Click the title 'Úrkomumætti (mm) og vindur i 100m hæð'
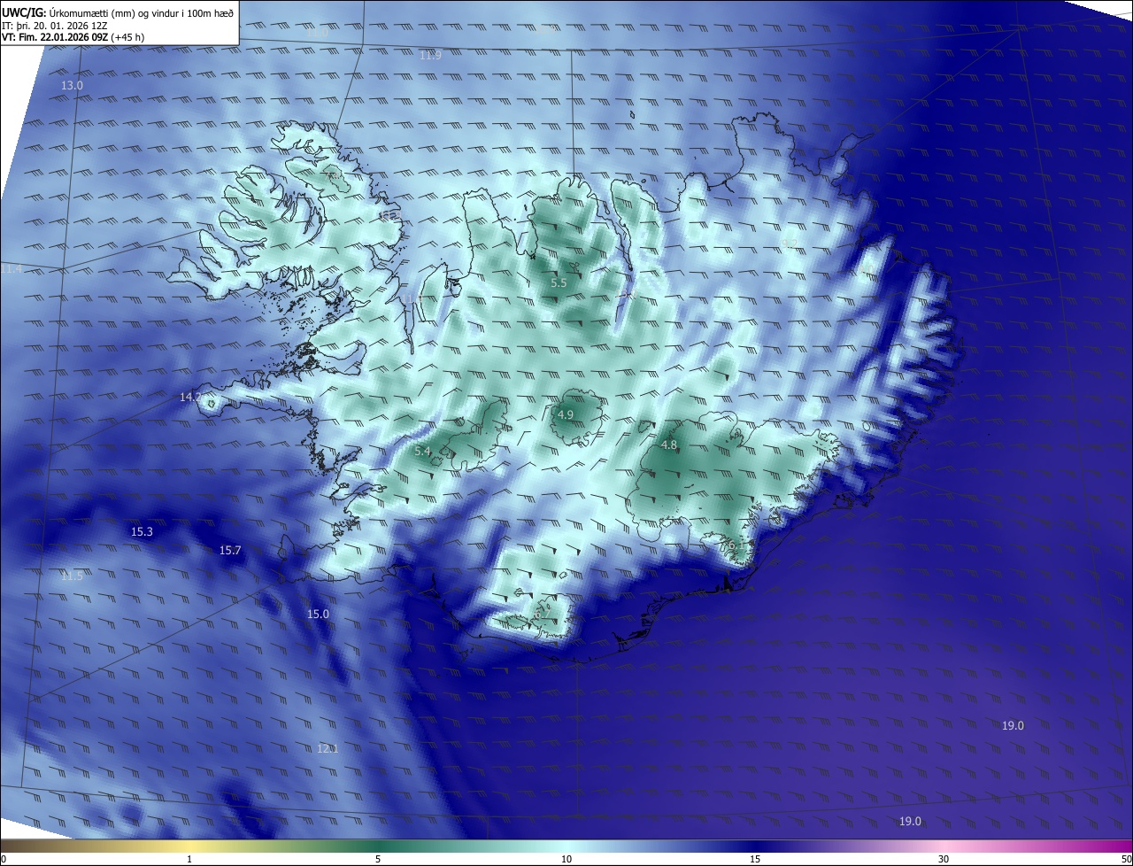 [x=140, y=12]
